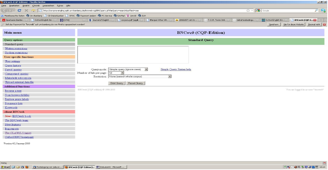Viewport: 328px width, 170px height.
Task: Open the Google search engine selector icon
Action: pos(258,11)
